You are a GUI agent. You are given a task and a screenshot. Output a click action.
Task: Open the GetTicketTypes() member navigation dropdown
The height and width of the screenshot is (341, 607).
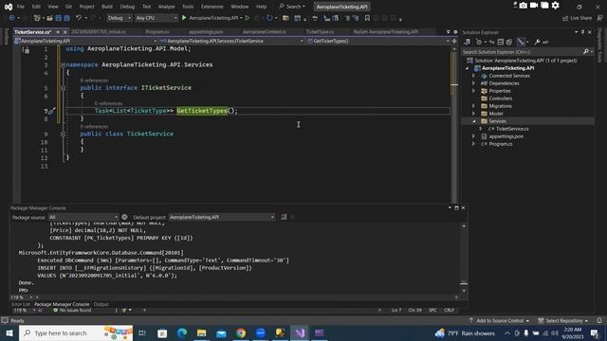(x=378, y=41)
